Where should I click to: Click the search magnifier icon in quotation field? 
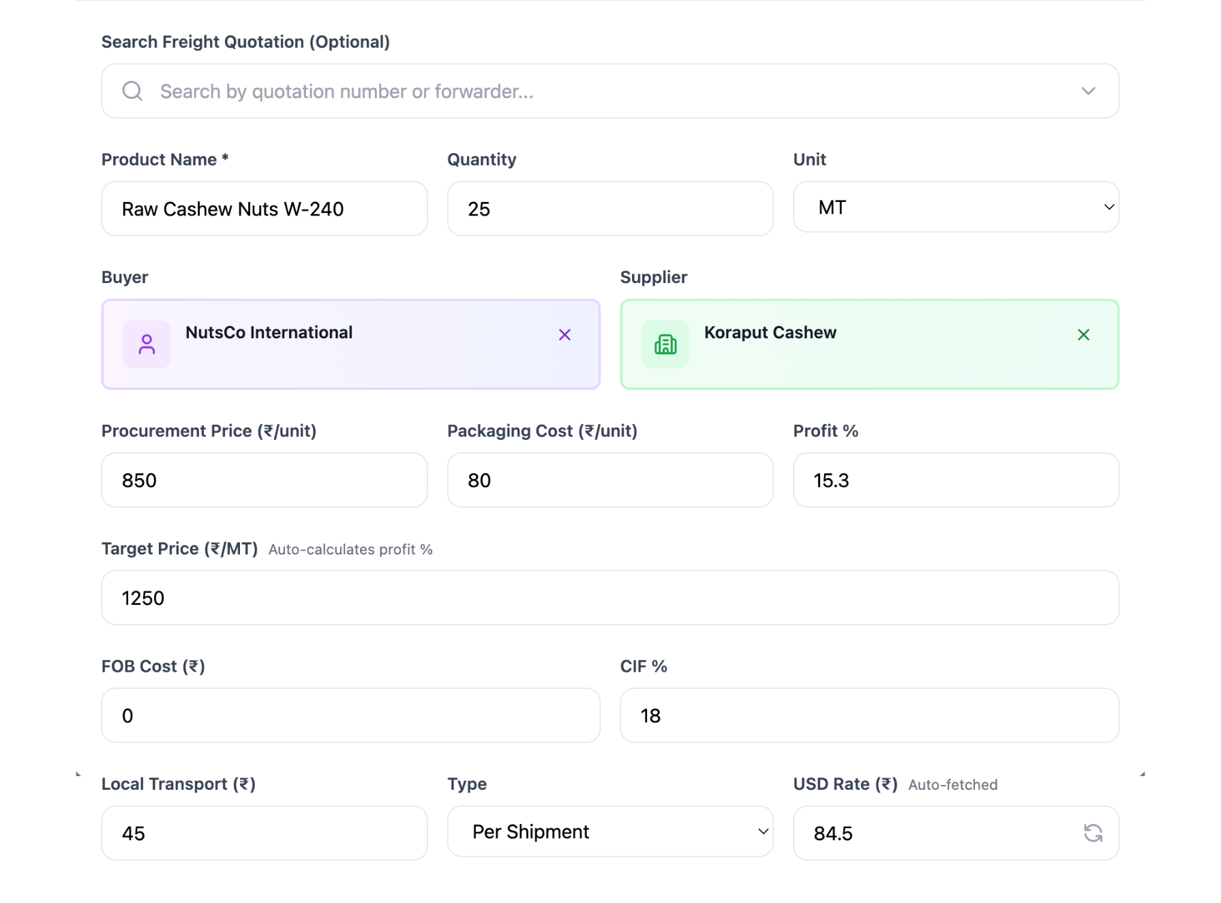pos(132,90)
